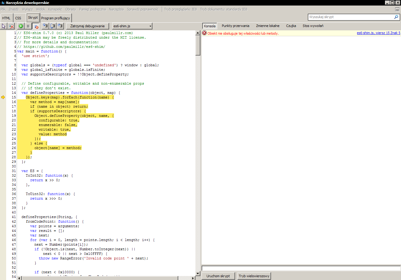401x280 pixels.
Task: Click line 36 'ToUint32: function(x)' code
Action: point(50,194)
